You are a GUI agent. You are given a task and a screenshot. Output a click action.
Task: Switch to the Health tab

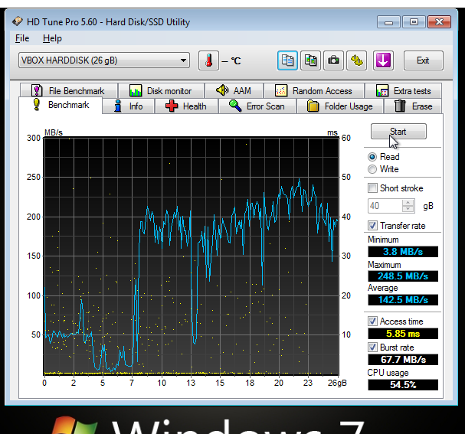[x=186, y=106]
